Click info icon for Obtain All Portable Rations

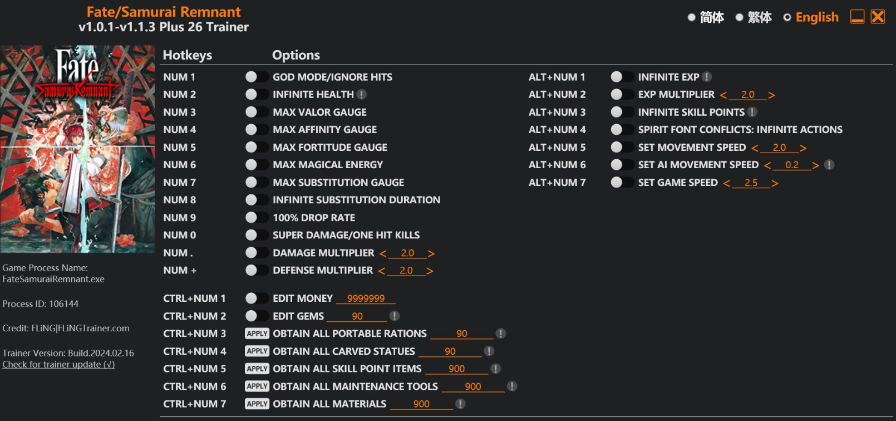[x=500, y=334]
